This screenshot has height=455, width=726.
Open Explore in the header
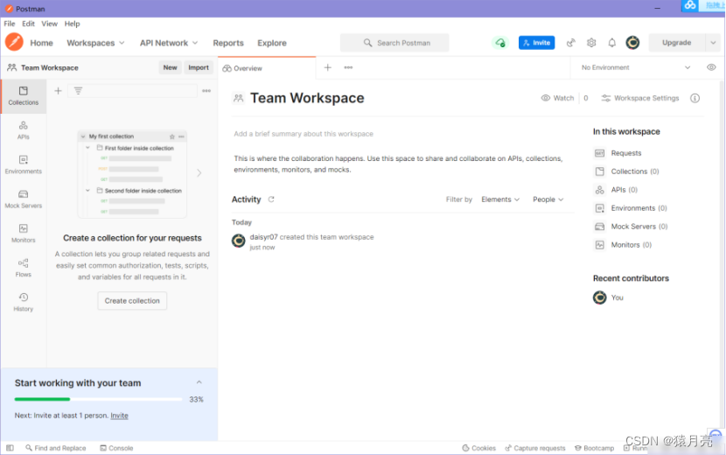point(272,43)
